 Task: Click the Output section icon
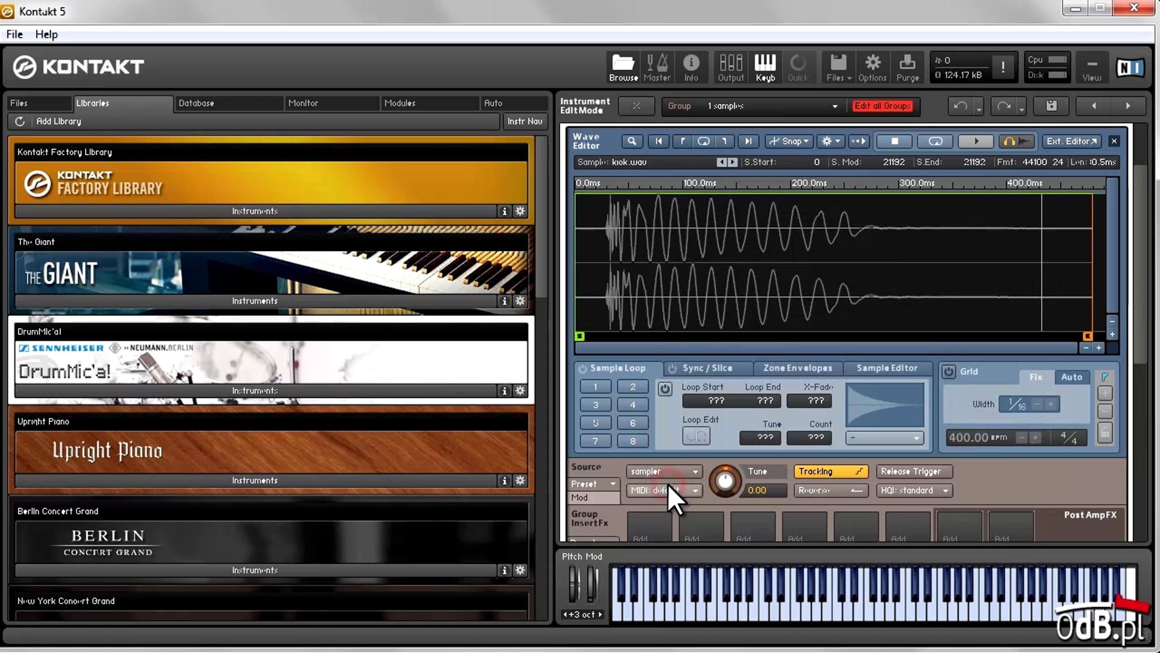pos(731,67)
